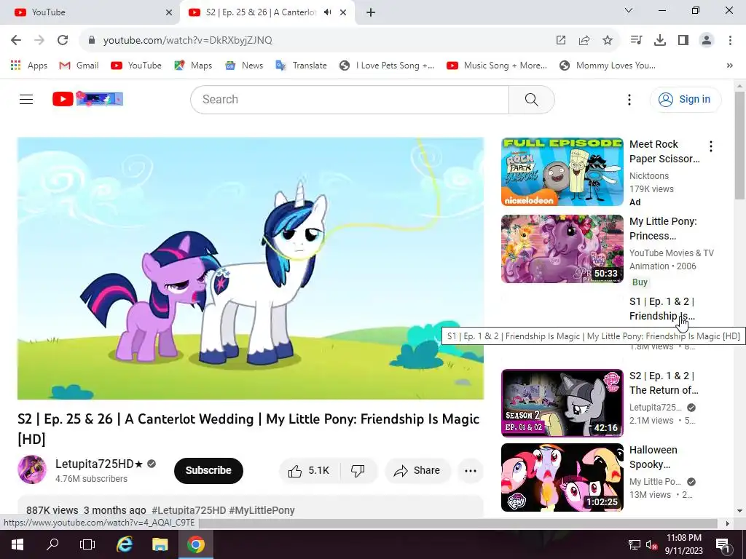Bookmark this page with the star icon
This screenshot has height=559, width=746.
coord(608,41)
